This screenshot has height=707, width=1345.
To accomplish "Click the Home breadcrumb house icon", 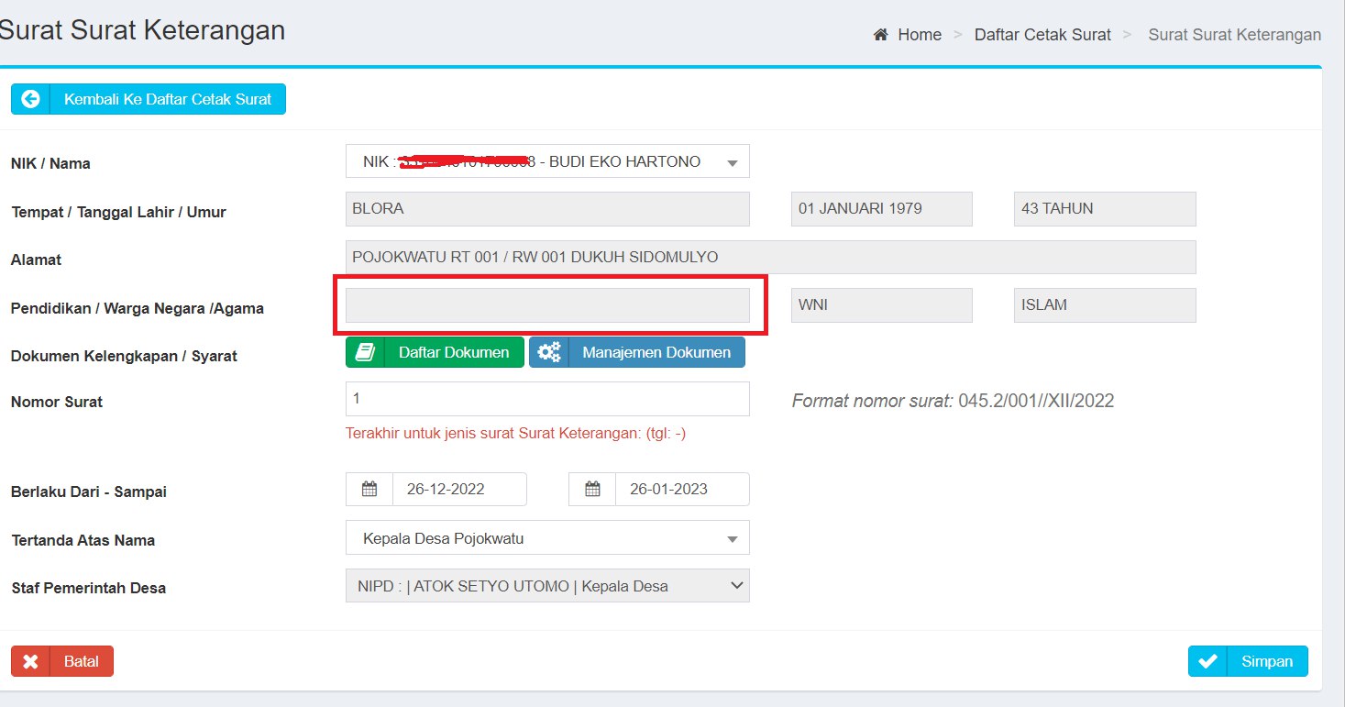I will point(879,34).
